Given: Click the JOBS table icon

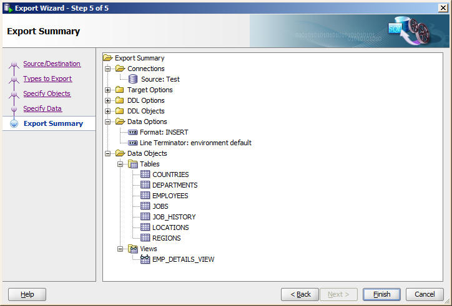Looking at the screenshot, I should [145, 206].
